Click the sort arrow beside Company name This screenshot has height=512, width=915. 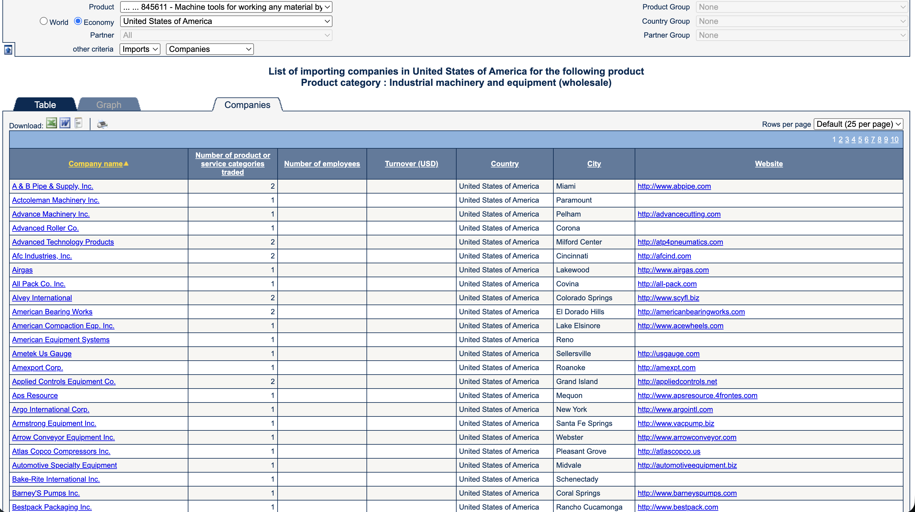click(x=126, y=164)
